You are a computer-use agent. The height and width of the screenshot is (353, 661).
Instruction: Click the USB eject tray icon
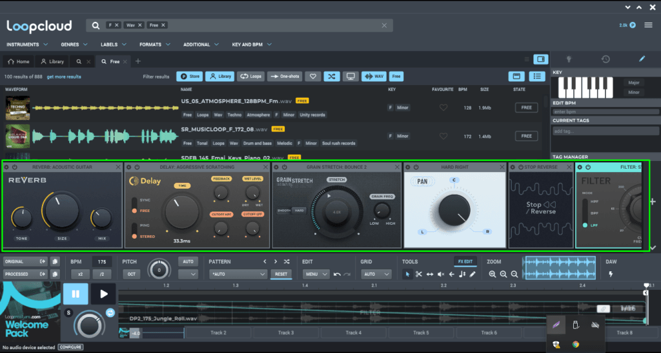pyautogui.click(x=576, y=325)
